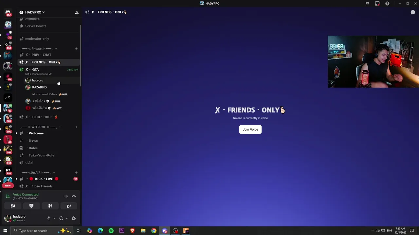Open the help question mark icon
The height and width of the screenshot is (235, 419).
[387, 4]
